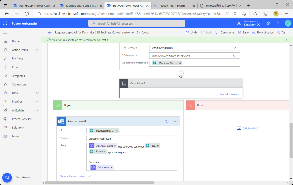Image resolution: width=293 pixels, height=185 pixels.
Task: Collapse the left navigation hamburger menu
Action: pyautogui.click(x=5, y=33)
